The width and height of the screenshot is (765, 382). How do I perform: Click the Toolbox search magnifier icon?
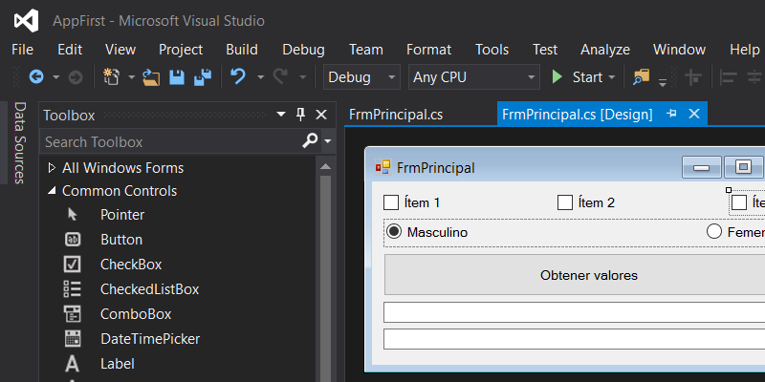pos(310,141)
